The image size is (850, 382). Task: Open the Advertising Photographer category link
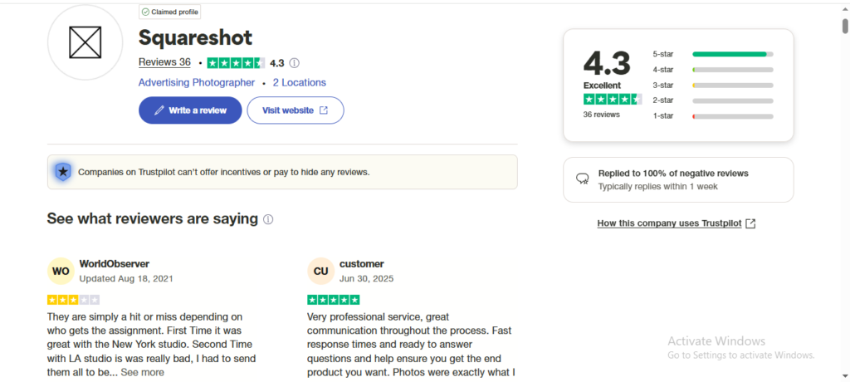(197, 82)
